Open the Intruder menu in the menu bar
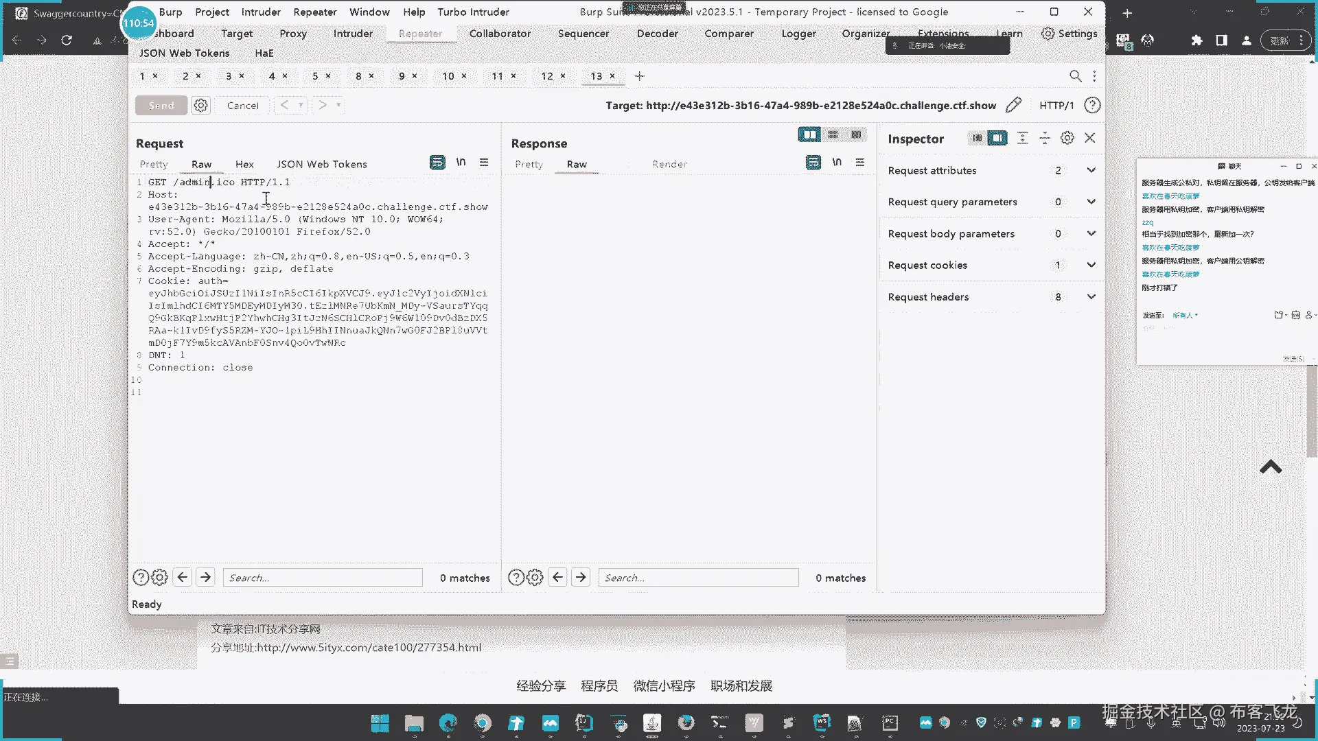 pyautogui.click(x=261, y=12)
